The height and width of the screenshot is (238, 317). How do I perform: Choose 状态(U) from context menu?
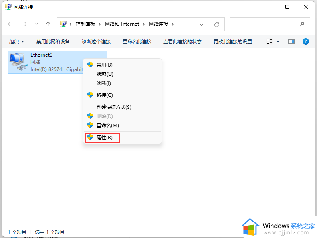(x=123, y=74)
